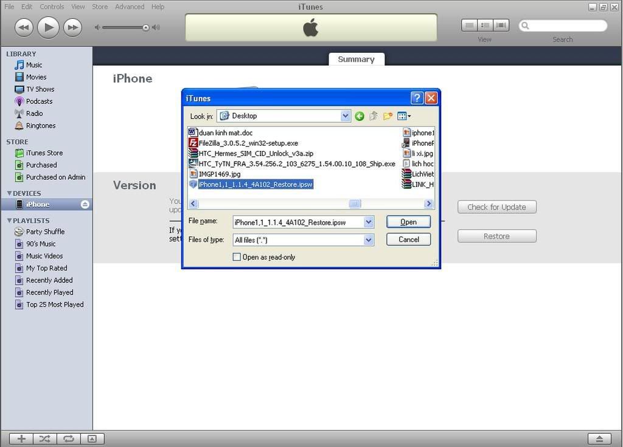Click the mute speaker icon left of volume
623x447 pixels.
pyautogui.click(x=97, y=27)
